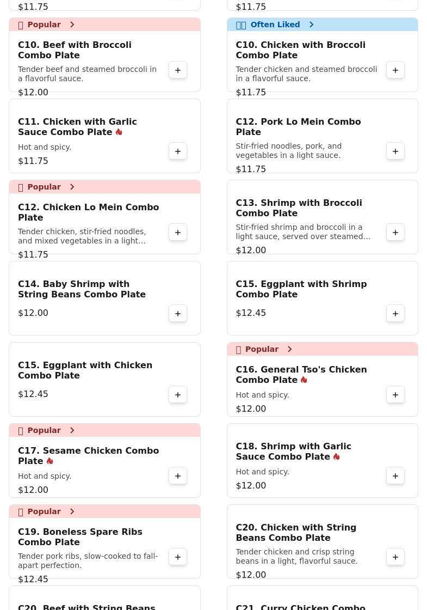Add C10 Chicken with Broccoli Combo Plate
Screen dimensions: 427x610
tap(395, 70)
